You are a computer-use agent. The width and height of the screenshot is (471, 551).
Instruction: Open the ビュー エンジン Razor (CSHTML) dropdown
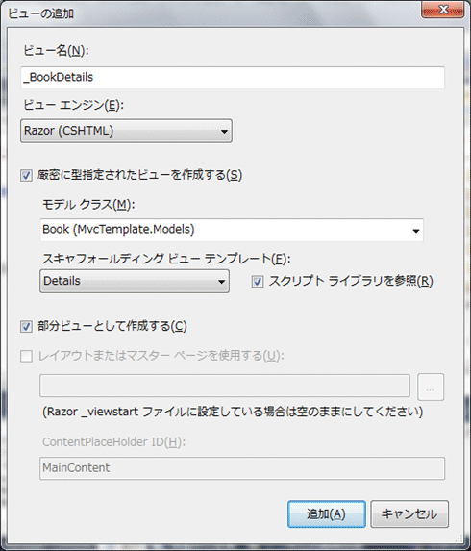point(126,131)
